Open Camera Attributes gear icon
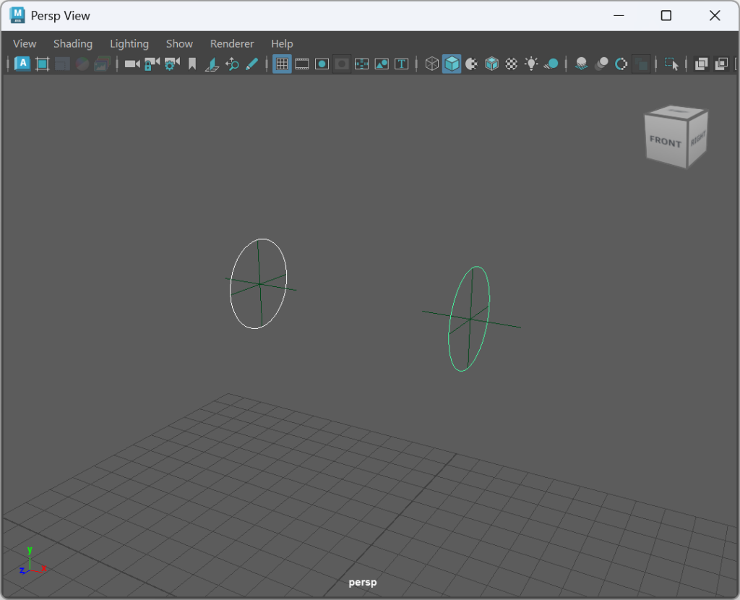Image resolution: width=740 pixels, height=600 pixels. (171, 64)
